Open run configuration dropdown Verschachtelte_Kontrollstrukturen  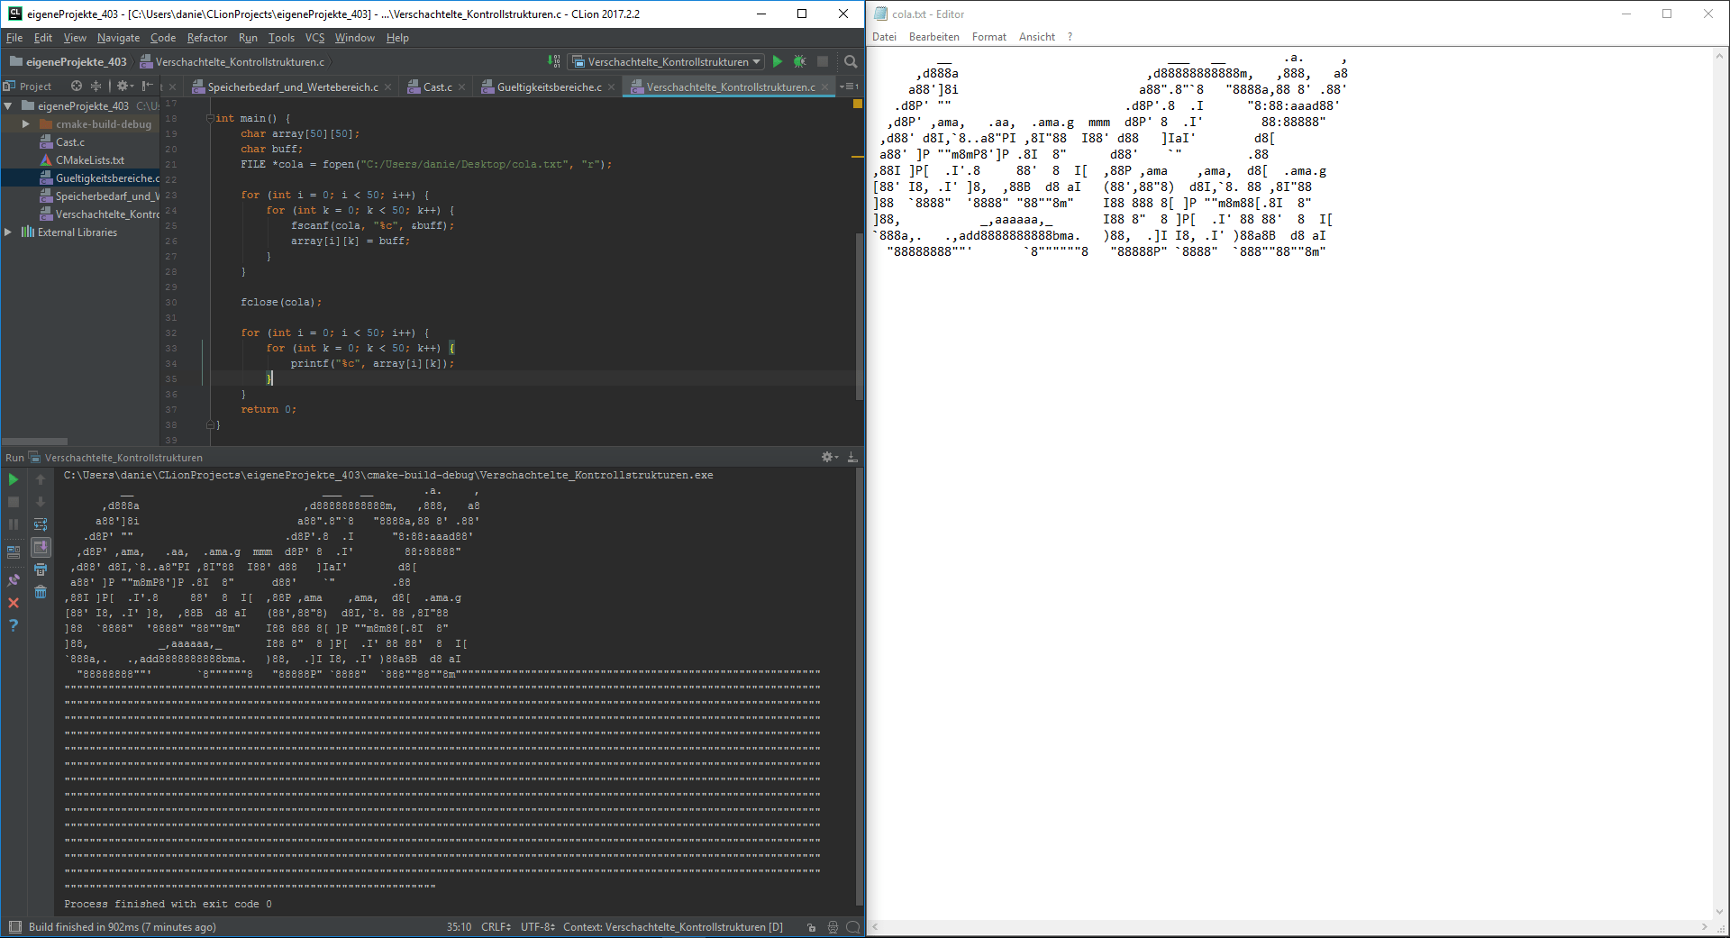(x=667, y=61)
